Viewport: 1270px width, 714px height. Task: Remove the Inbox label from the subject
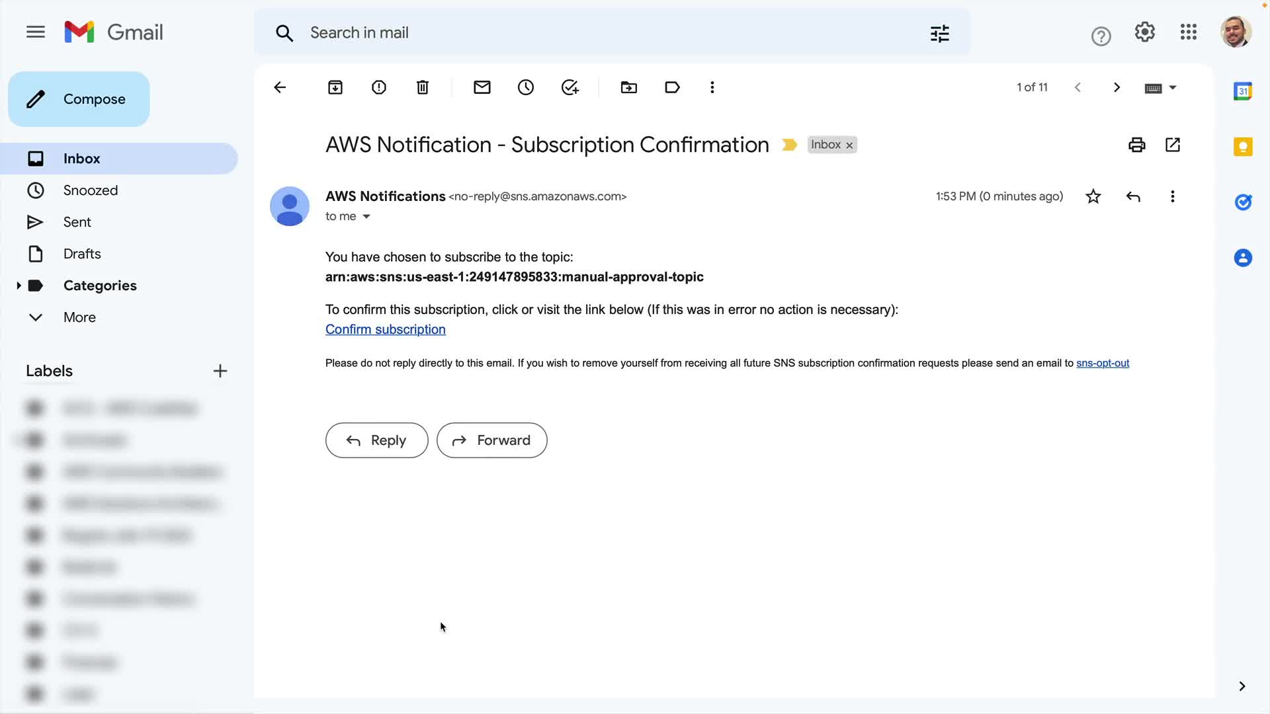[x=849, y=145]
